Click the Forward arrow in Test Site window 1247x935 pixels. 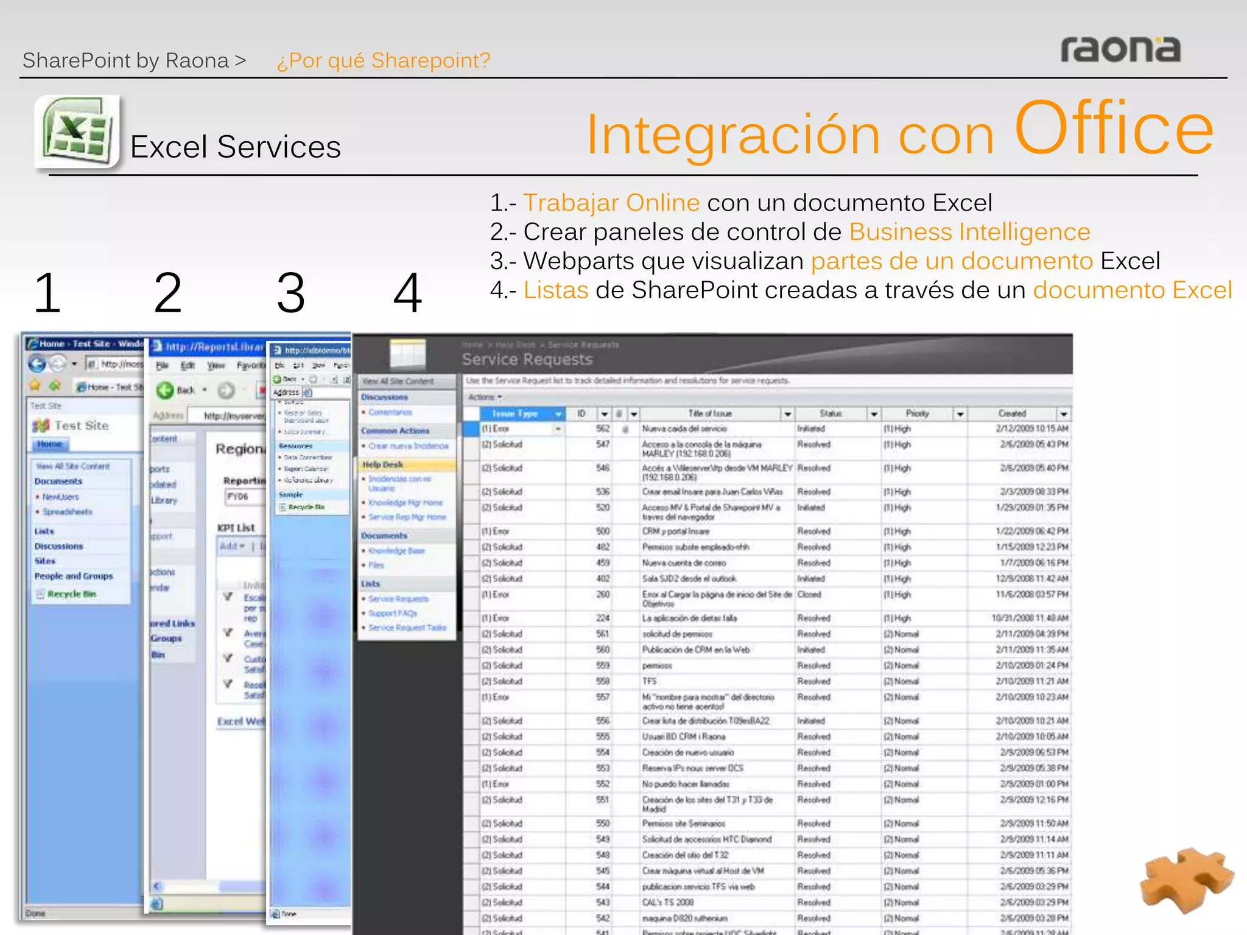(x=57, y=364)
